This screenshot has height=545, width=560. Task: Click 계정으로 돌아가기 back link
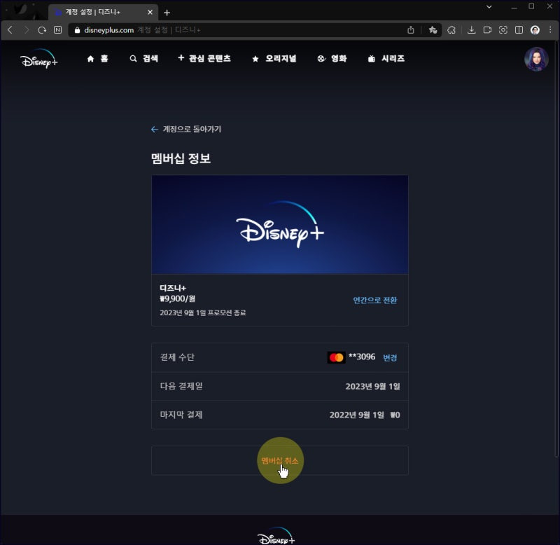(186, 129)
